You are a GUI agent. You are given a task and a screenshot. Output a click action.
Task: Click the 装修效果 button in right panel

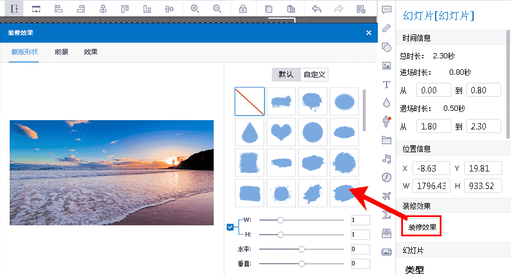click(422, 227)
